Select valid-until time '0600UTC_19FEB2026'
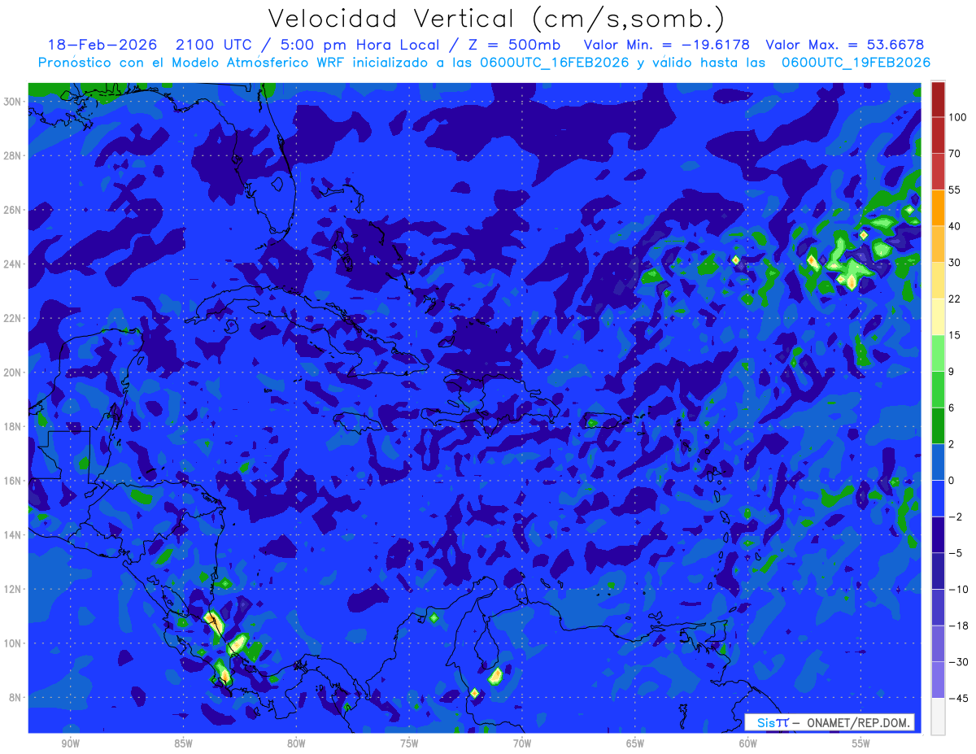This screenshot has width=976, height=754. (x=856, y=63)
